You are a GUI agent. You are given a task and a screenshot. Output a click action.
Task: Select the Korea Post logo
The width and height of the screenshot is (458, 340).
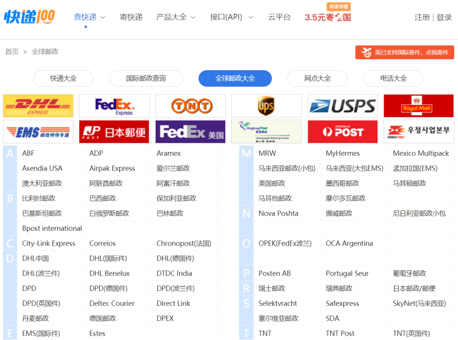(419, 132)
